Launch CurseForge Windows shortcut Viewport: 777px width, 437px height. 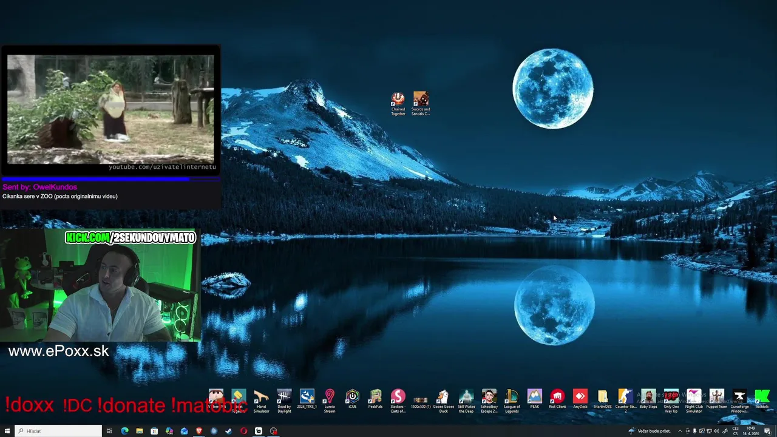[739, 402]
